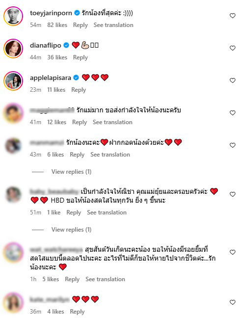The width and height of the screenshot is (239, 318).
Task: Tap heart on the 1h old comment
Action: tap(233, 252)
